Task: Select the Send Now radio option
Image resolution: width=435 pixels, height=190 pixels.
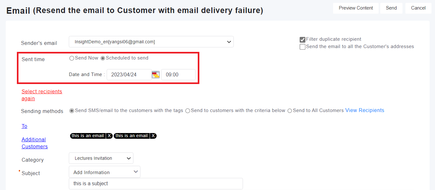Action: [x=72, y=58]
